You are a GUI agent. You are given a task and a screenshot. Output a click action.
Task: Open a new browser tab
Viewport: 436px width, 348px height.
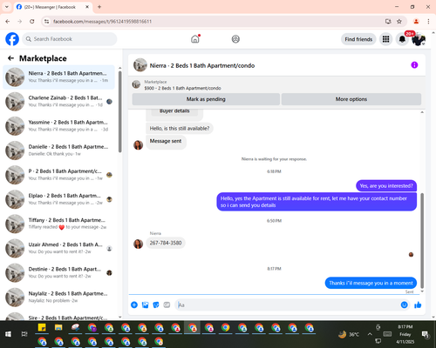coord(99,7)
